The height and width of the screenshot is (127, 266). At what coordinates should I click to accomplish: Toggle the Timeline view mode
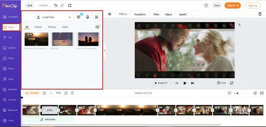pos(32,93)
